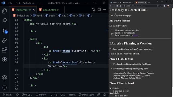Open the feedback icon in status bar
The image size is (173, 97).
click(98, 95)
